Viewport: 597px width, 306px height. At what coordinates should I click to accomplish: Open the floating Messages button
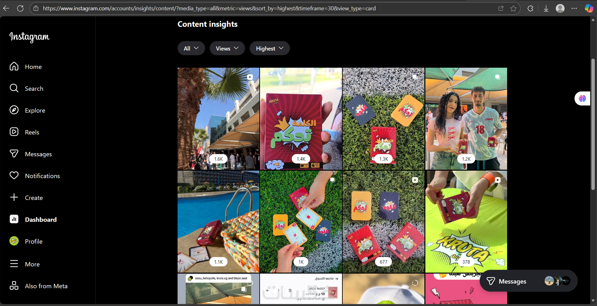click(x=528, y=281)
